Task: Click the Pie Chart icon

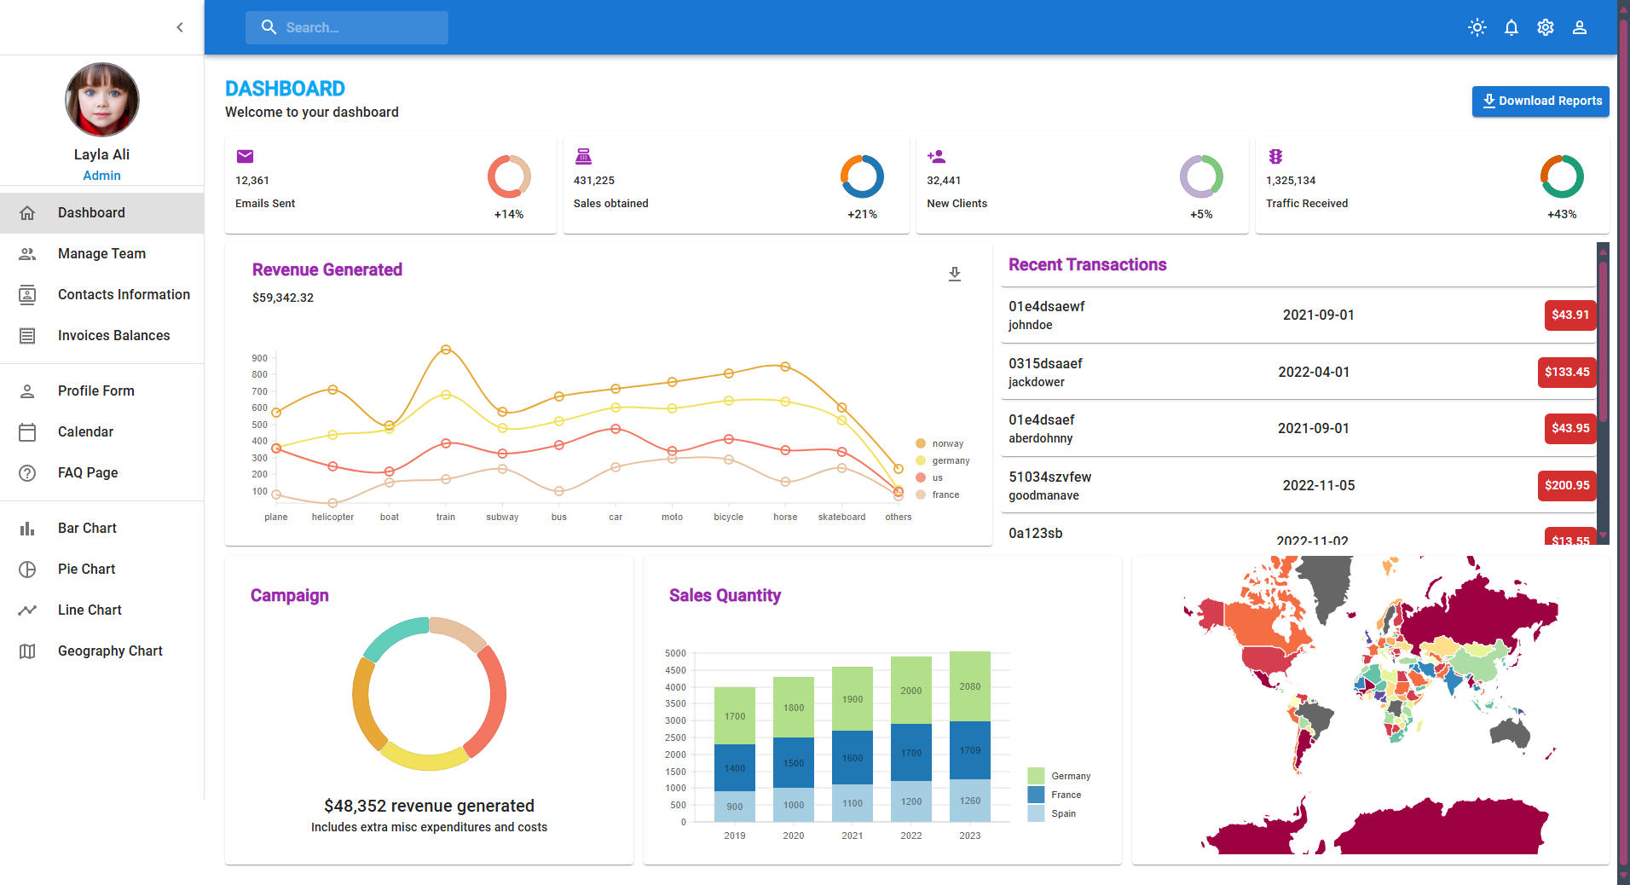Action: coord(27,570)
